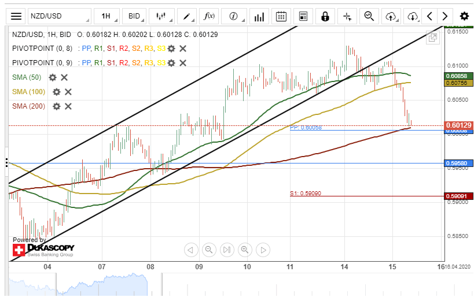
Task: Remove the SMA (50) indicator
Action: point(64,77)
